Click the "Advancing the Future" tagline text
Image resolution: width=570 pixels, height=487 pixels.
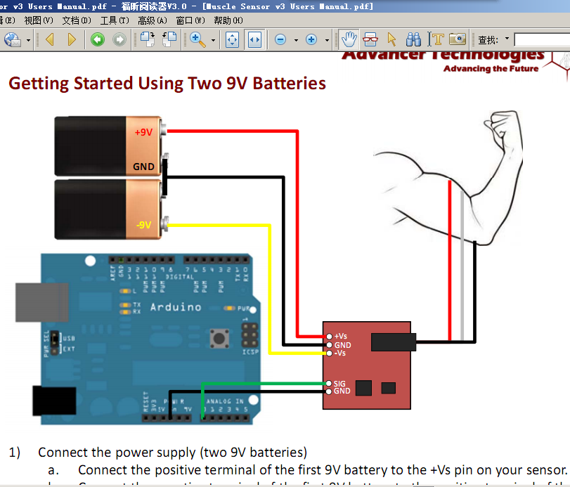491,69
